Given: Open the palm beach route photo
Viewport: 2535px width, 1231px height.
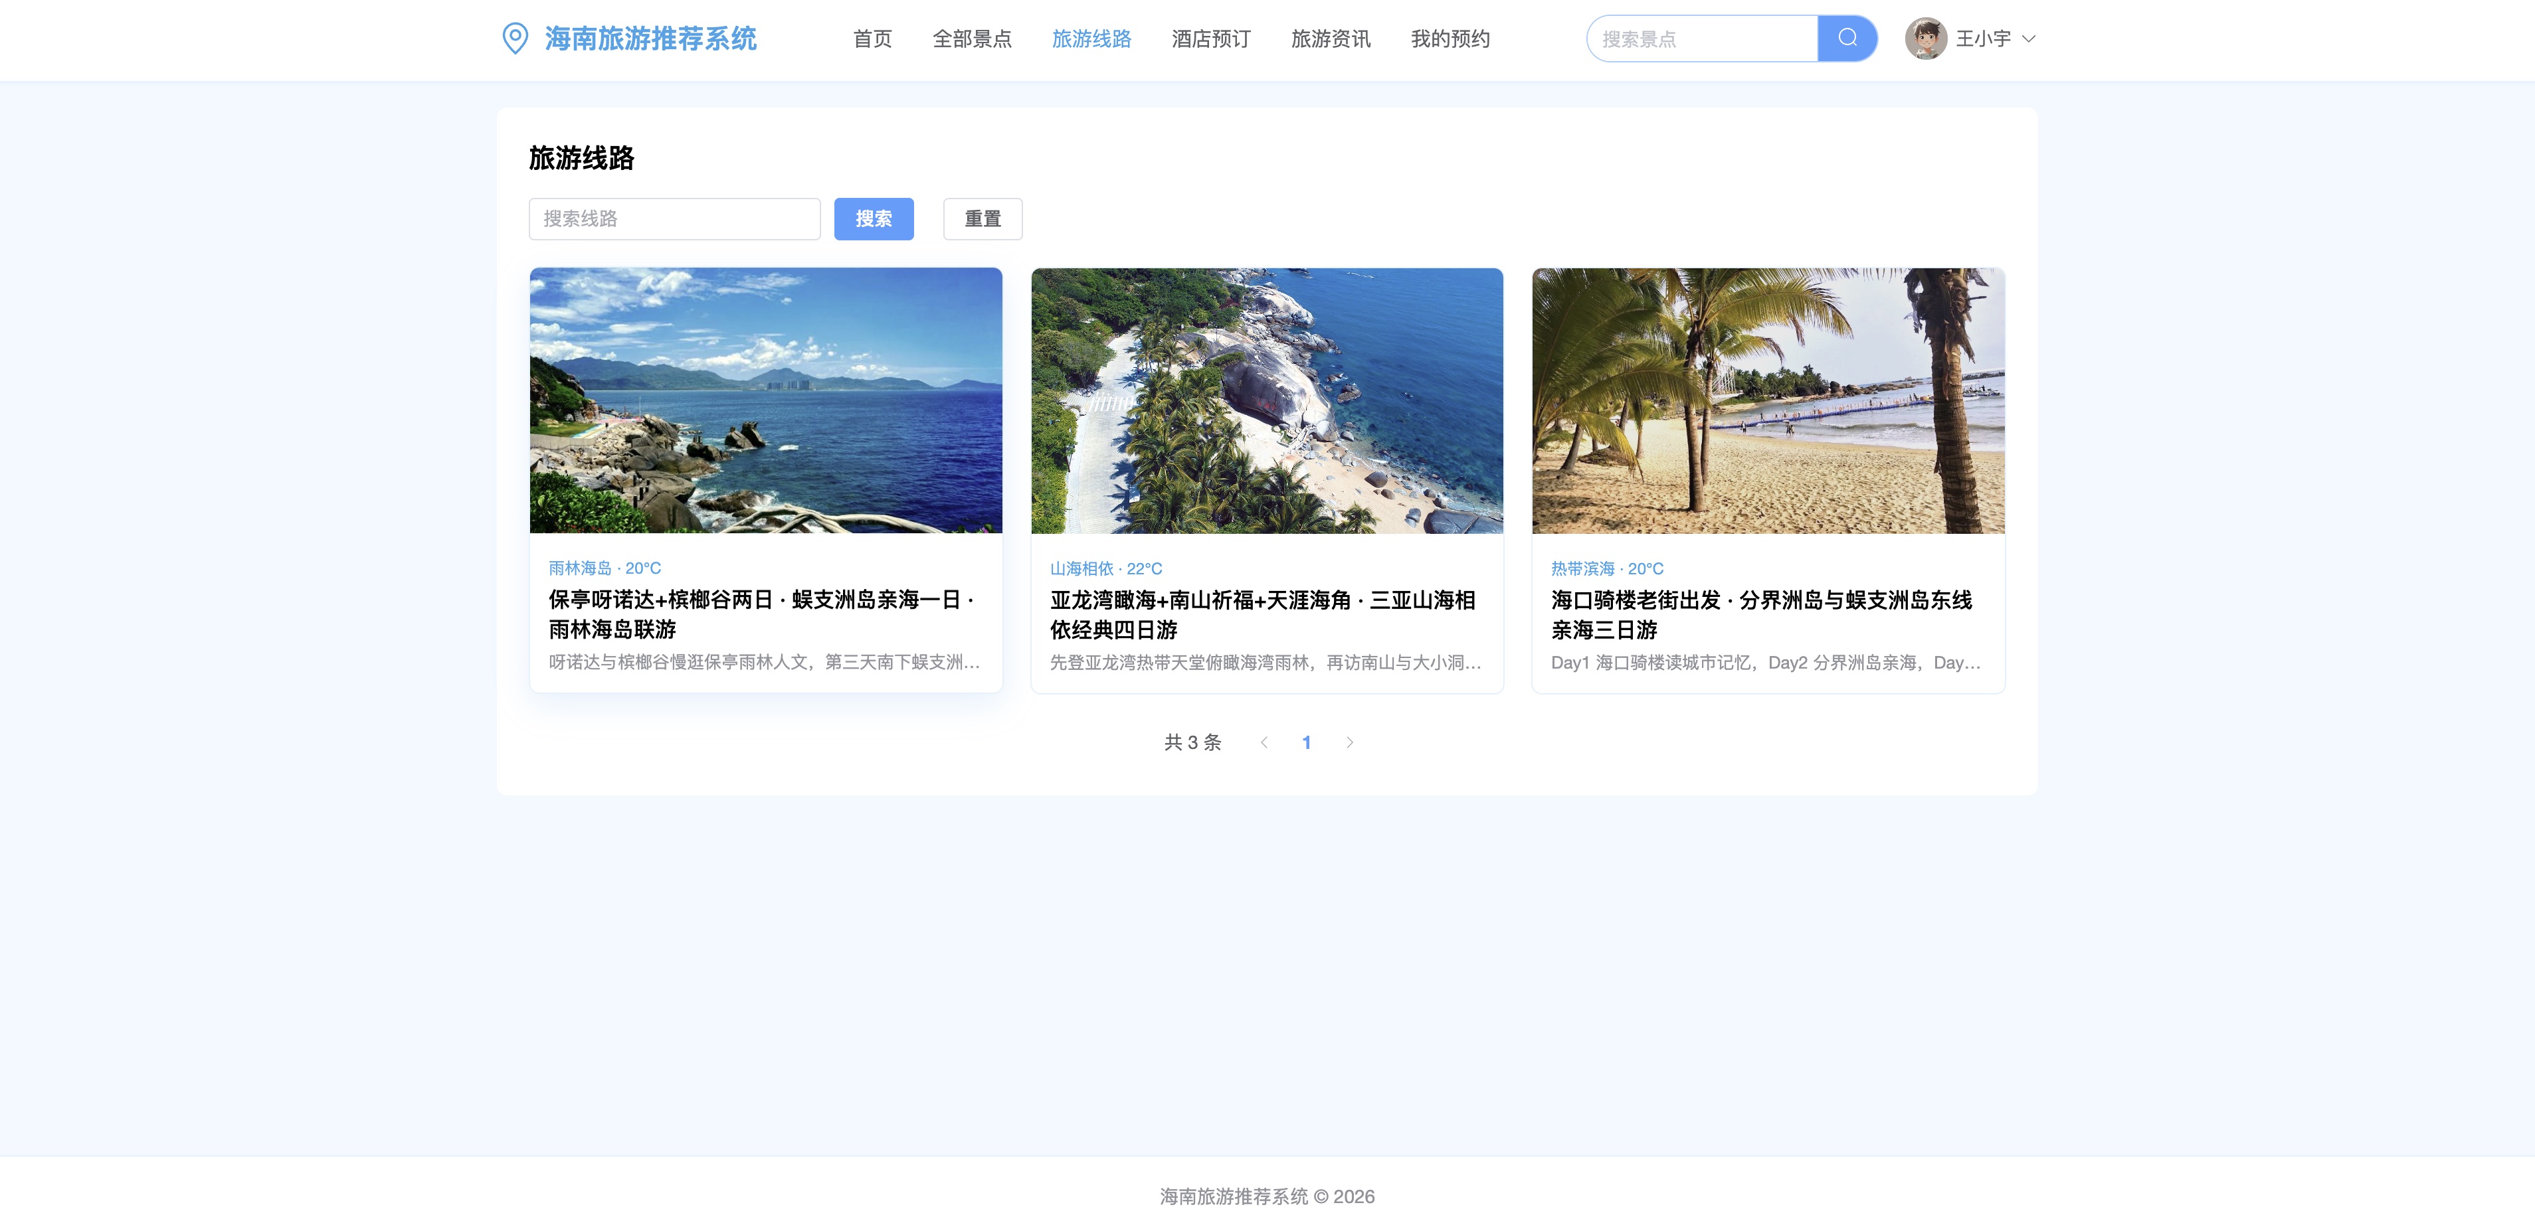Looking at the screenshot, I should point(1768,400).
